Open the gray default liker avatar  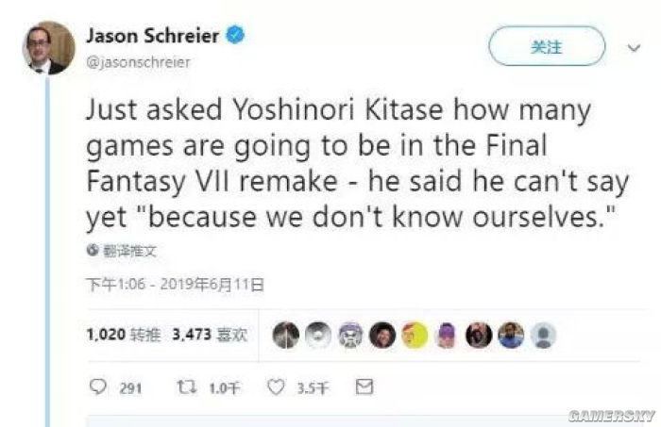(x=543, y=336)
